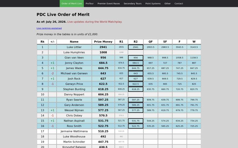This screenshot has width=238, height=148.
Task: Click the R2 column header
Action: [136, 42]
